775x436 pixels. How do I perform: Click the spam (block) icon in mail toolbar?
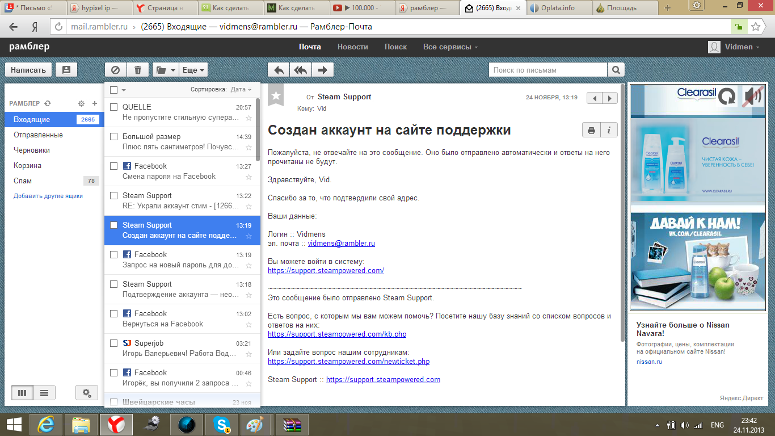tap(116, 70)
